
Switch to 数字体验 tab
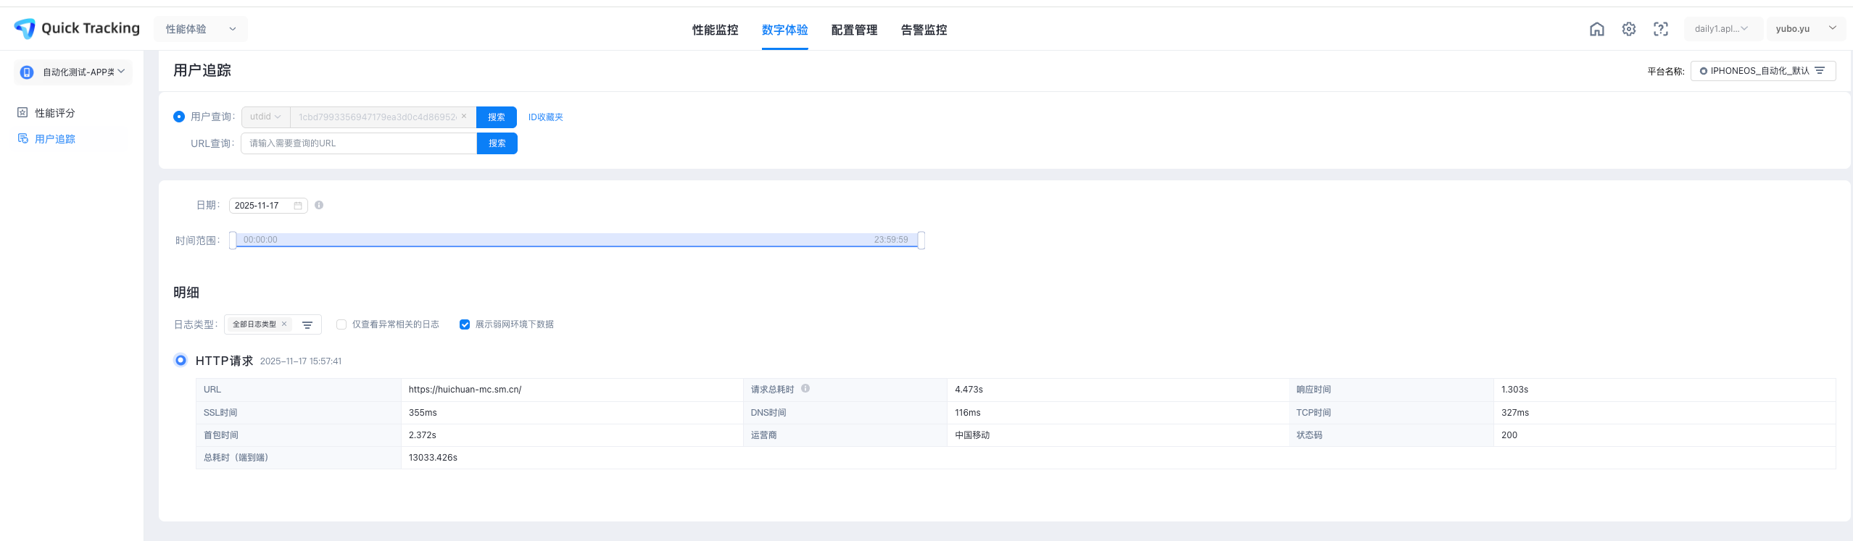point(784,30)
